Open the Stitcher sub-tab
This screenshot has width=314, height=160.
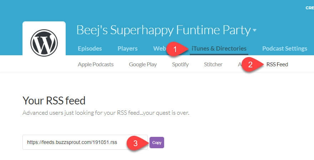click(213, 64)
